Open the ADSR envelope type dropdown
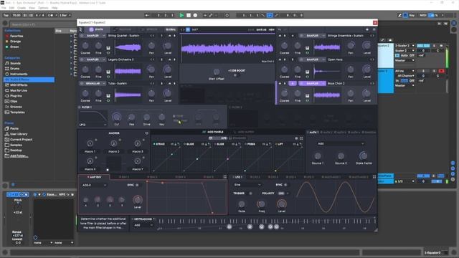 [94, 185]
